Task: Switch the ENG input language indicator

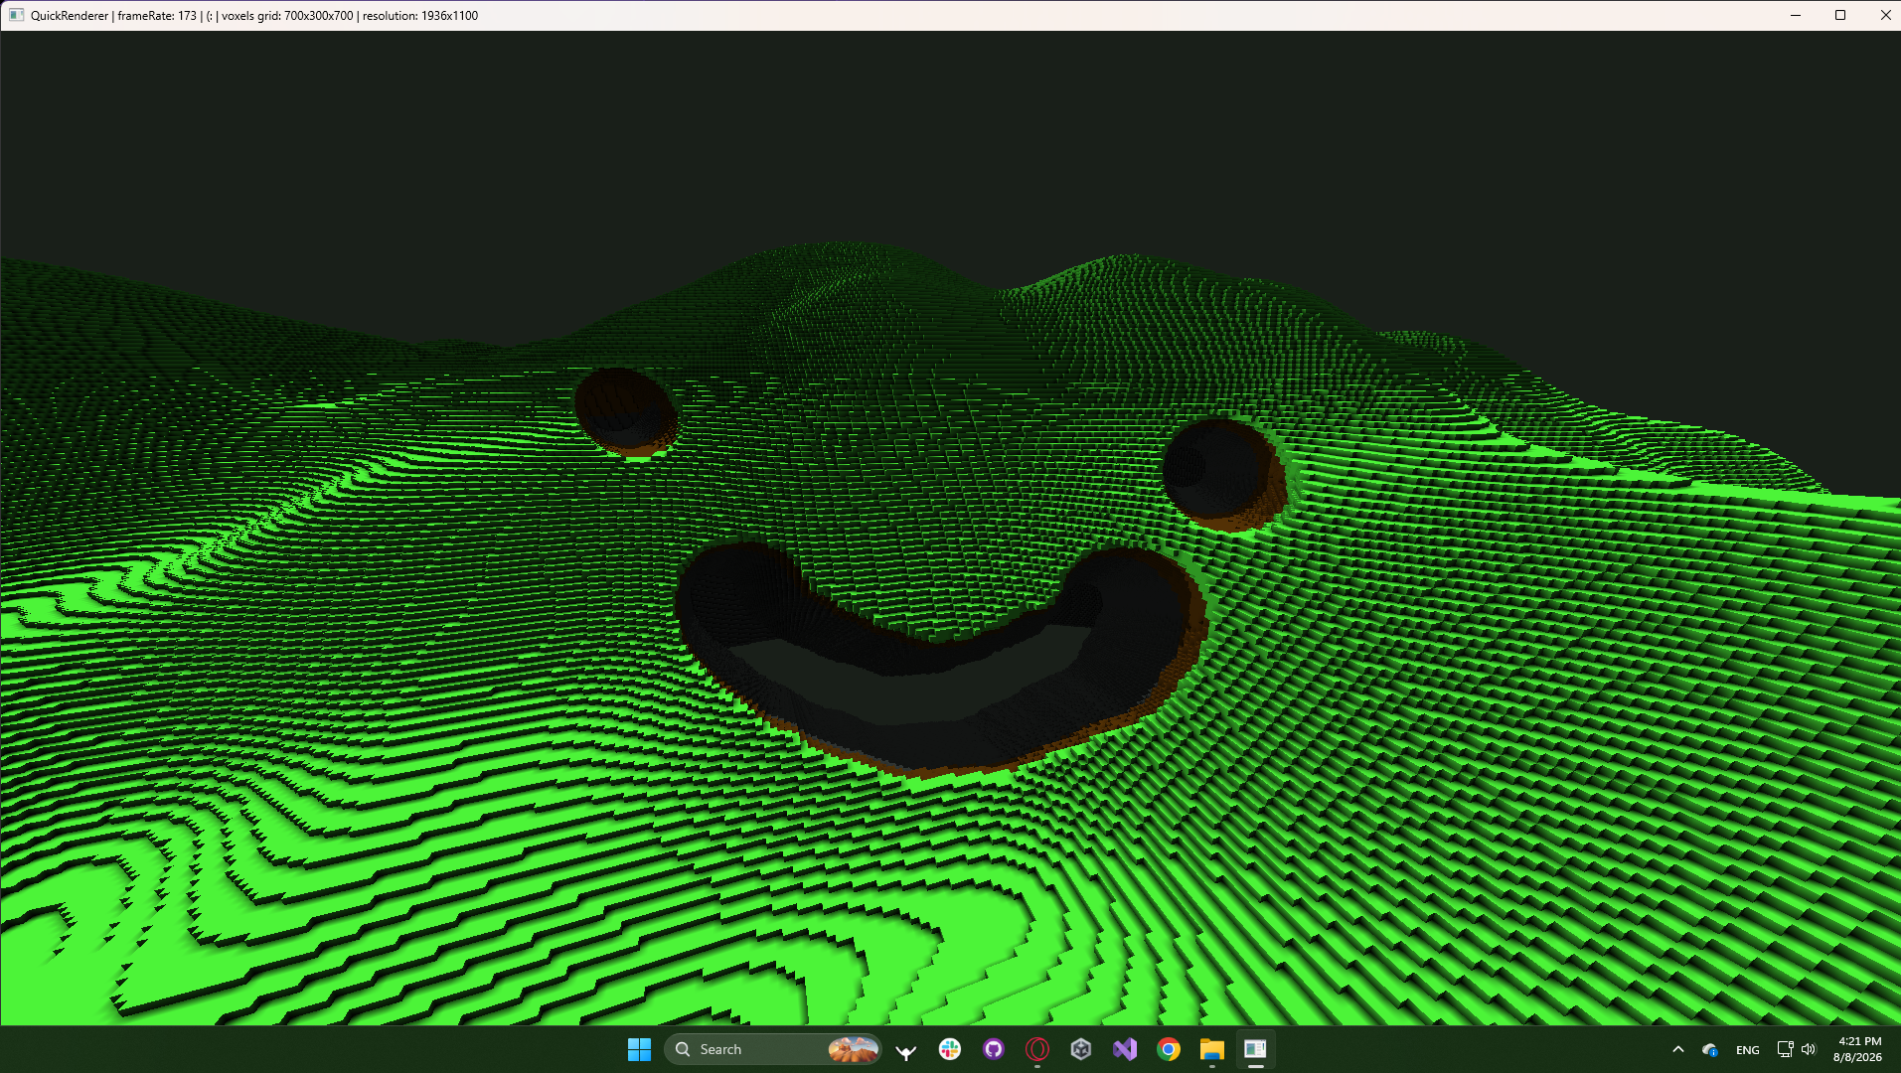Action: (x=1748, y=1050)
